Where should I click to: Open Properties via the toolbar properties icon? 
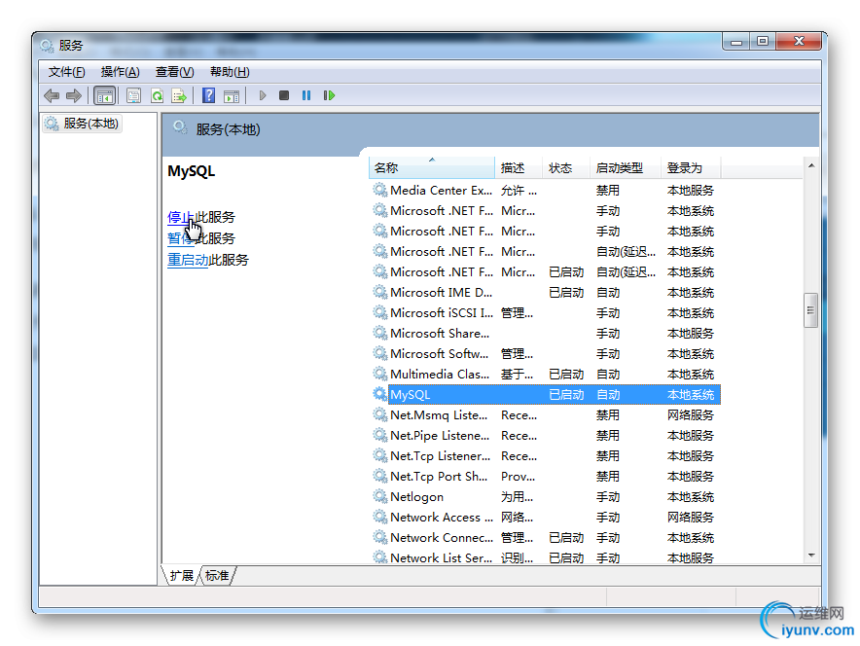pyautogui.click(x=133, y=96)
